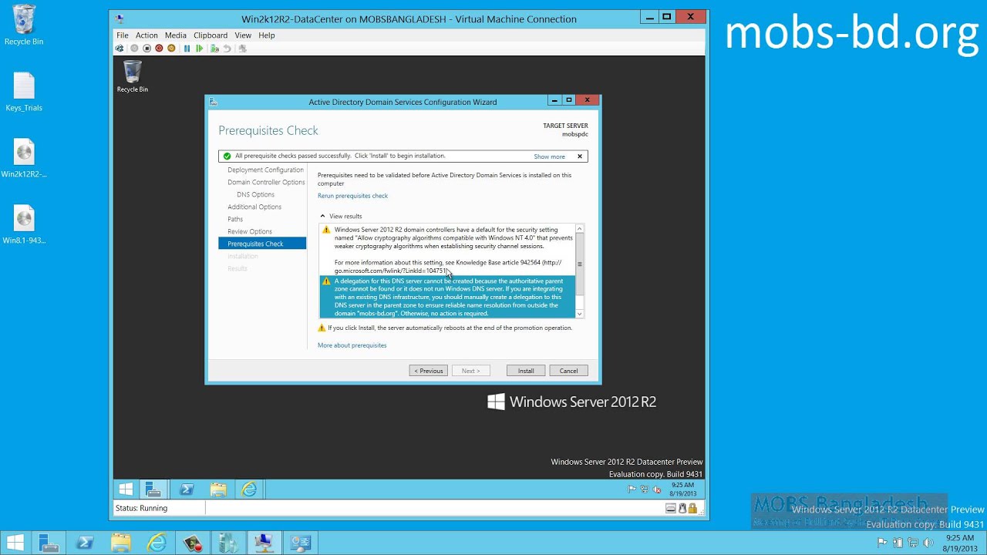The width and height of the screenshot is (987, 555).
Task: Click Show more in notification bar
Action: pyautogui.click(x=549, y=156)
